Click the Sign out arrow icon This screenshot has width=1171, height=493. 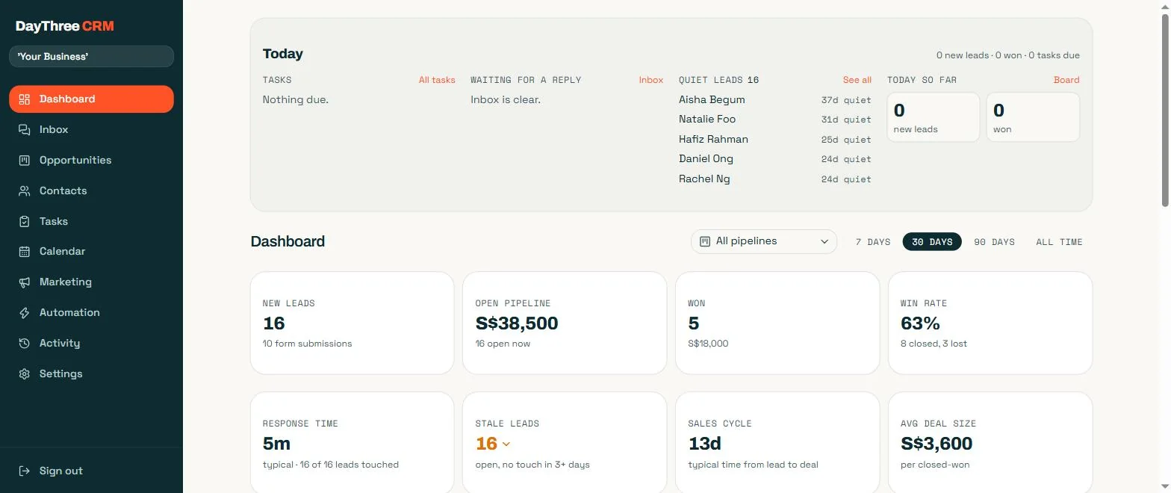coord(25,471)
